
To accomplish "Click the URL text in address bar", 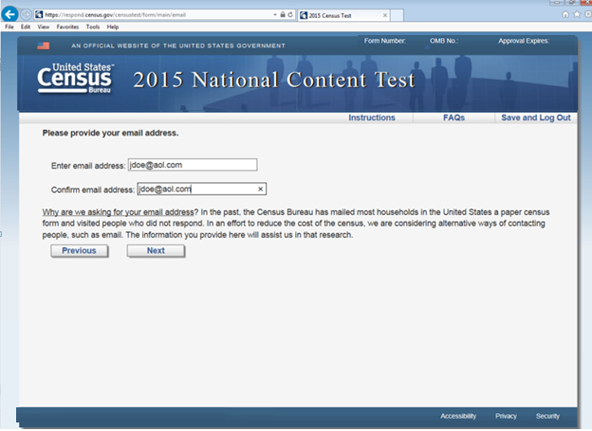I will (115, 15).
